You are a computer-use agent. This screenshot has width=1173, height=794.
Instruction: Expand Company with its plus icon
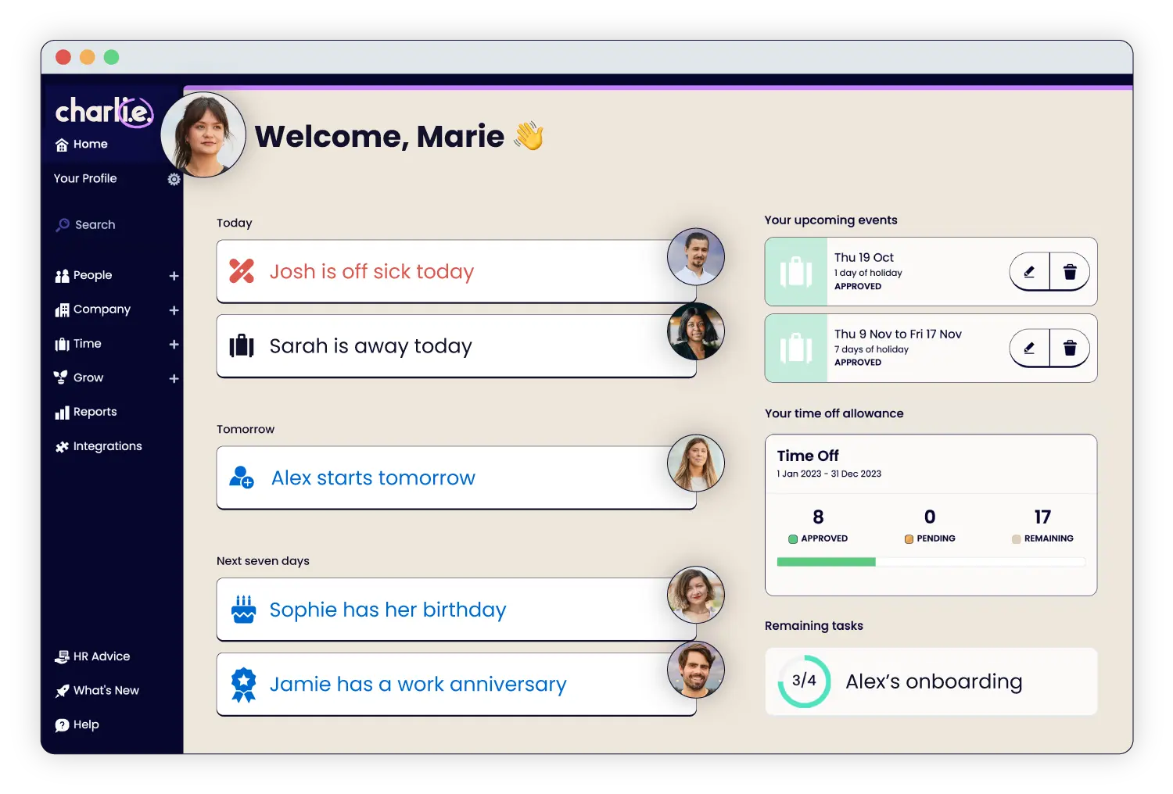click(x=174, y=310)
